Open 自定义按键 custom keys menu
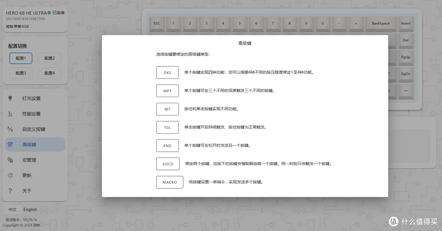 point(35,129)
